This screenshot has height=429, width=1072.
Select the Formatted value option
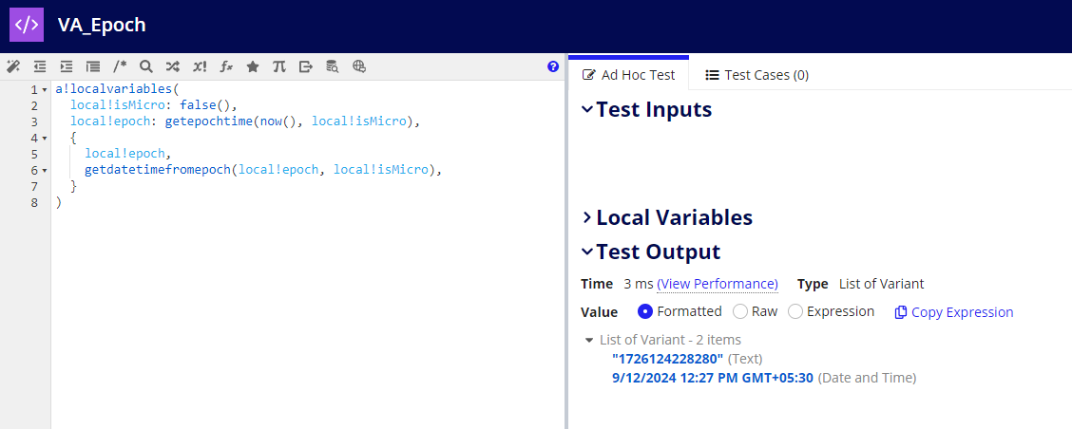[645, 311]
